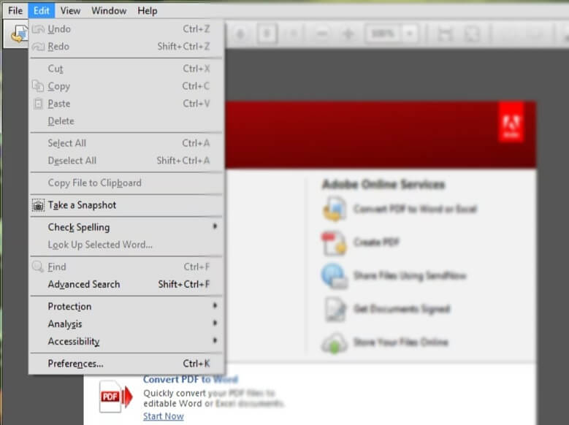
Task: Click the Redo entry
Action: 126,46
